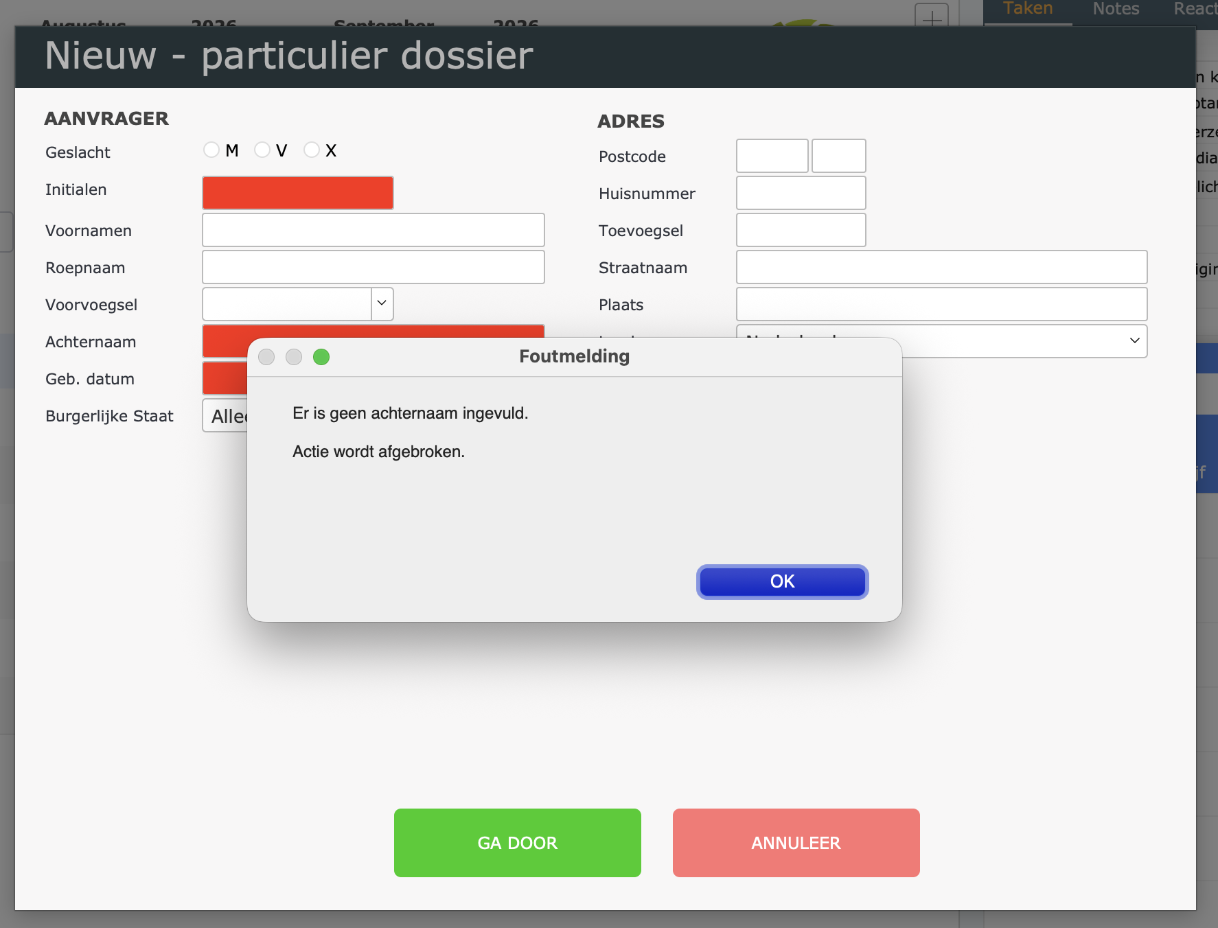Viewport: 1218px width, 928px height.
Task: Click OK in the Foutmelding dialog
Action: (x=782, y=581)
